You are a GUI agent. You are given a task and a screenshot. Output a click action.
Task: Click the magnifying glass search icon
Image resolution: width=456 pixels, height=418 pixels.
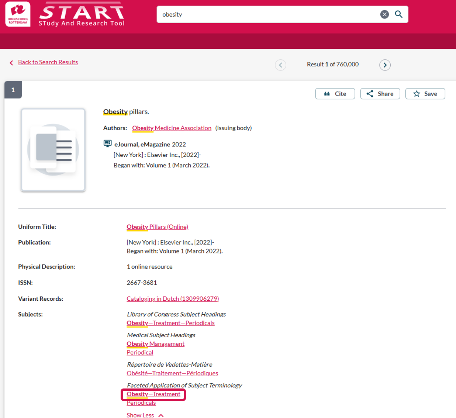(x=398, y=14)
